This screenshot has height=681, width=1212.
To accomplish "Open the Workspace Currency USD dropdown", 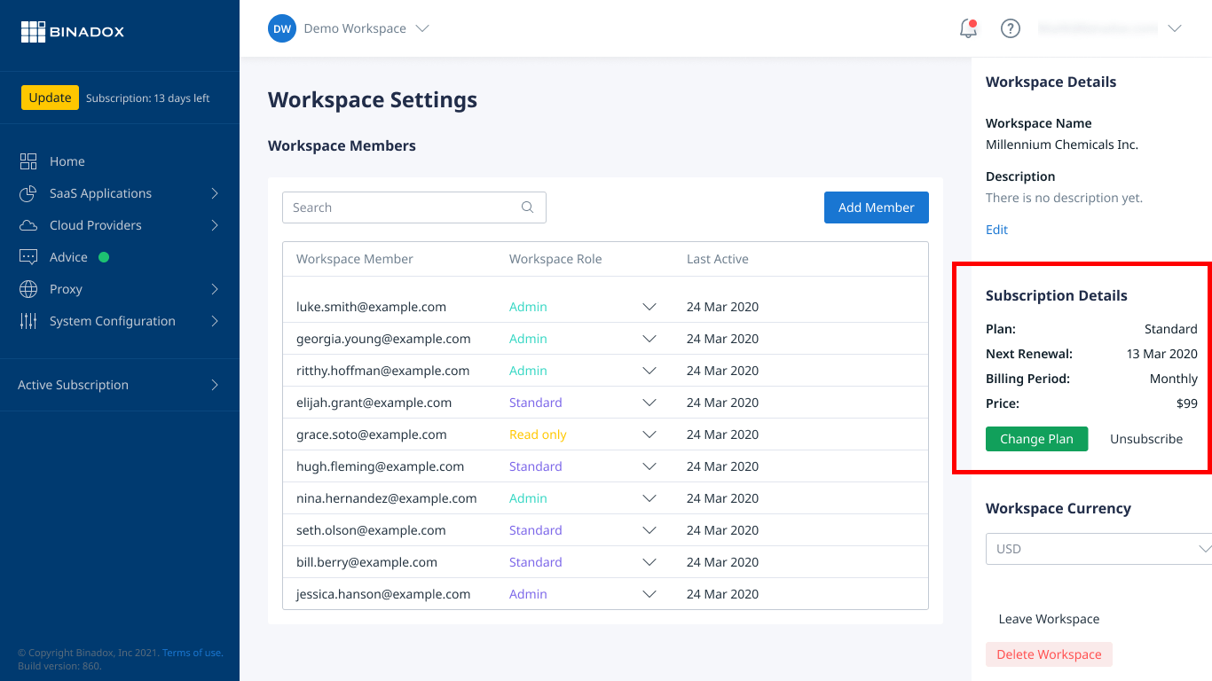I will 1098,549.
